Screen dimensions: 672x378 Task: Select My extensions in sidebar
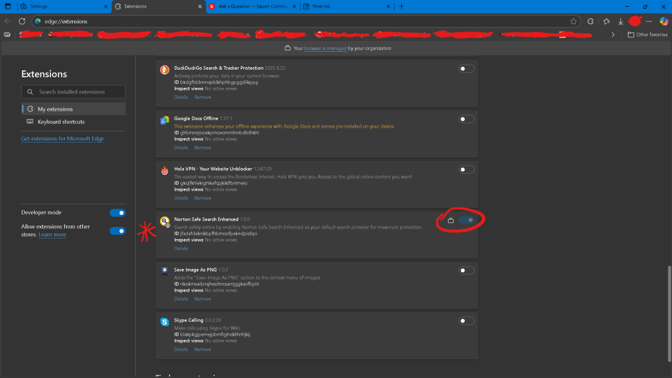[x=73, y=109]
